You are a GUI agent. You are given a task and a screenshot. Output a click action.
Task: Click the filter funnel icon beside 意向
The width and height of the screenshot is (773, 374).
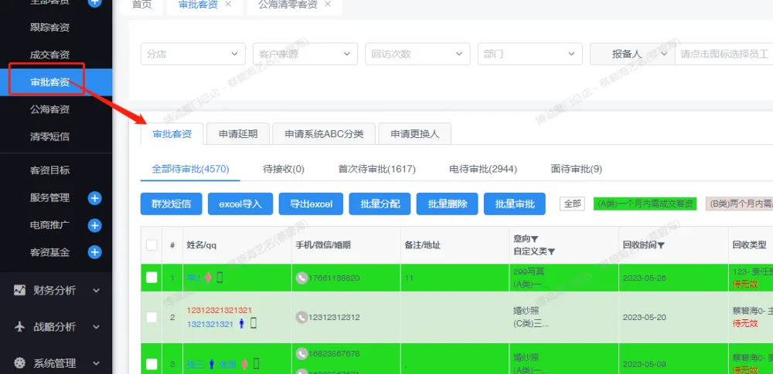535,239
